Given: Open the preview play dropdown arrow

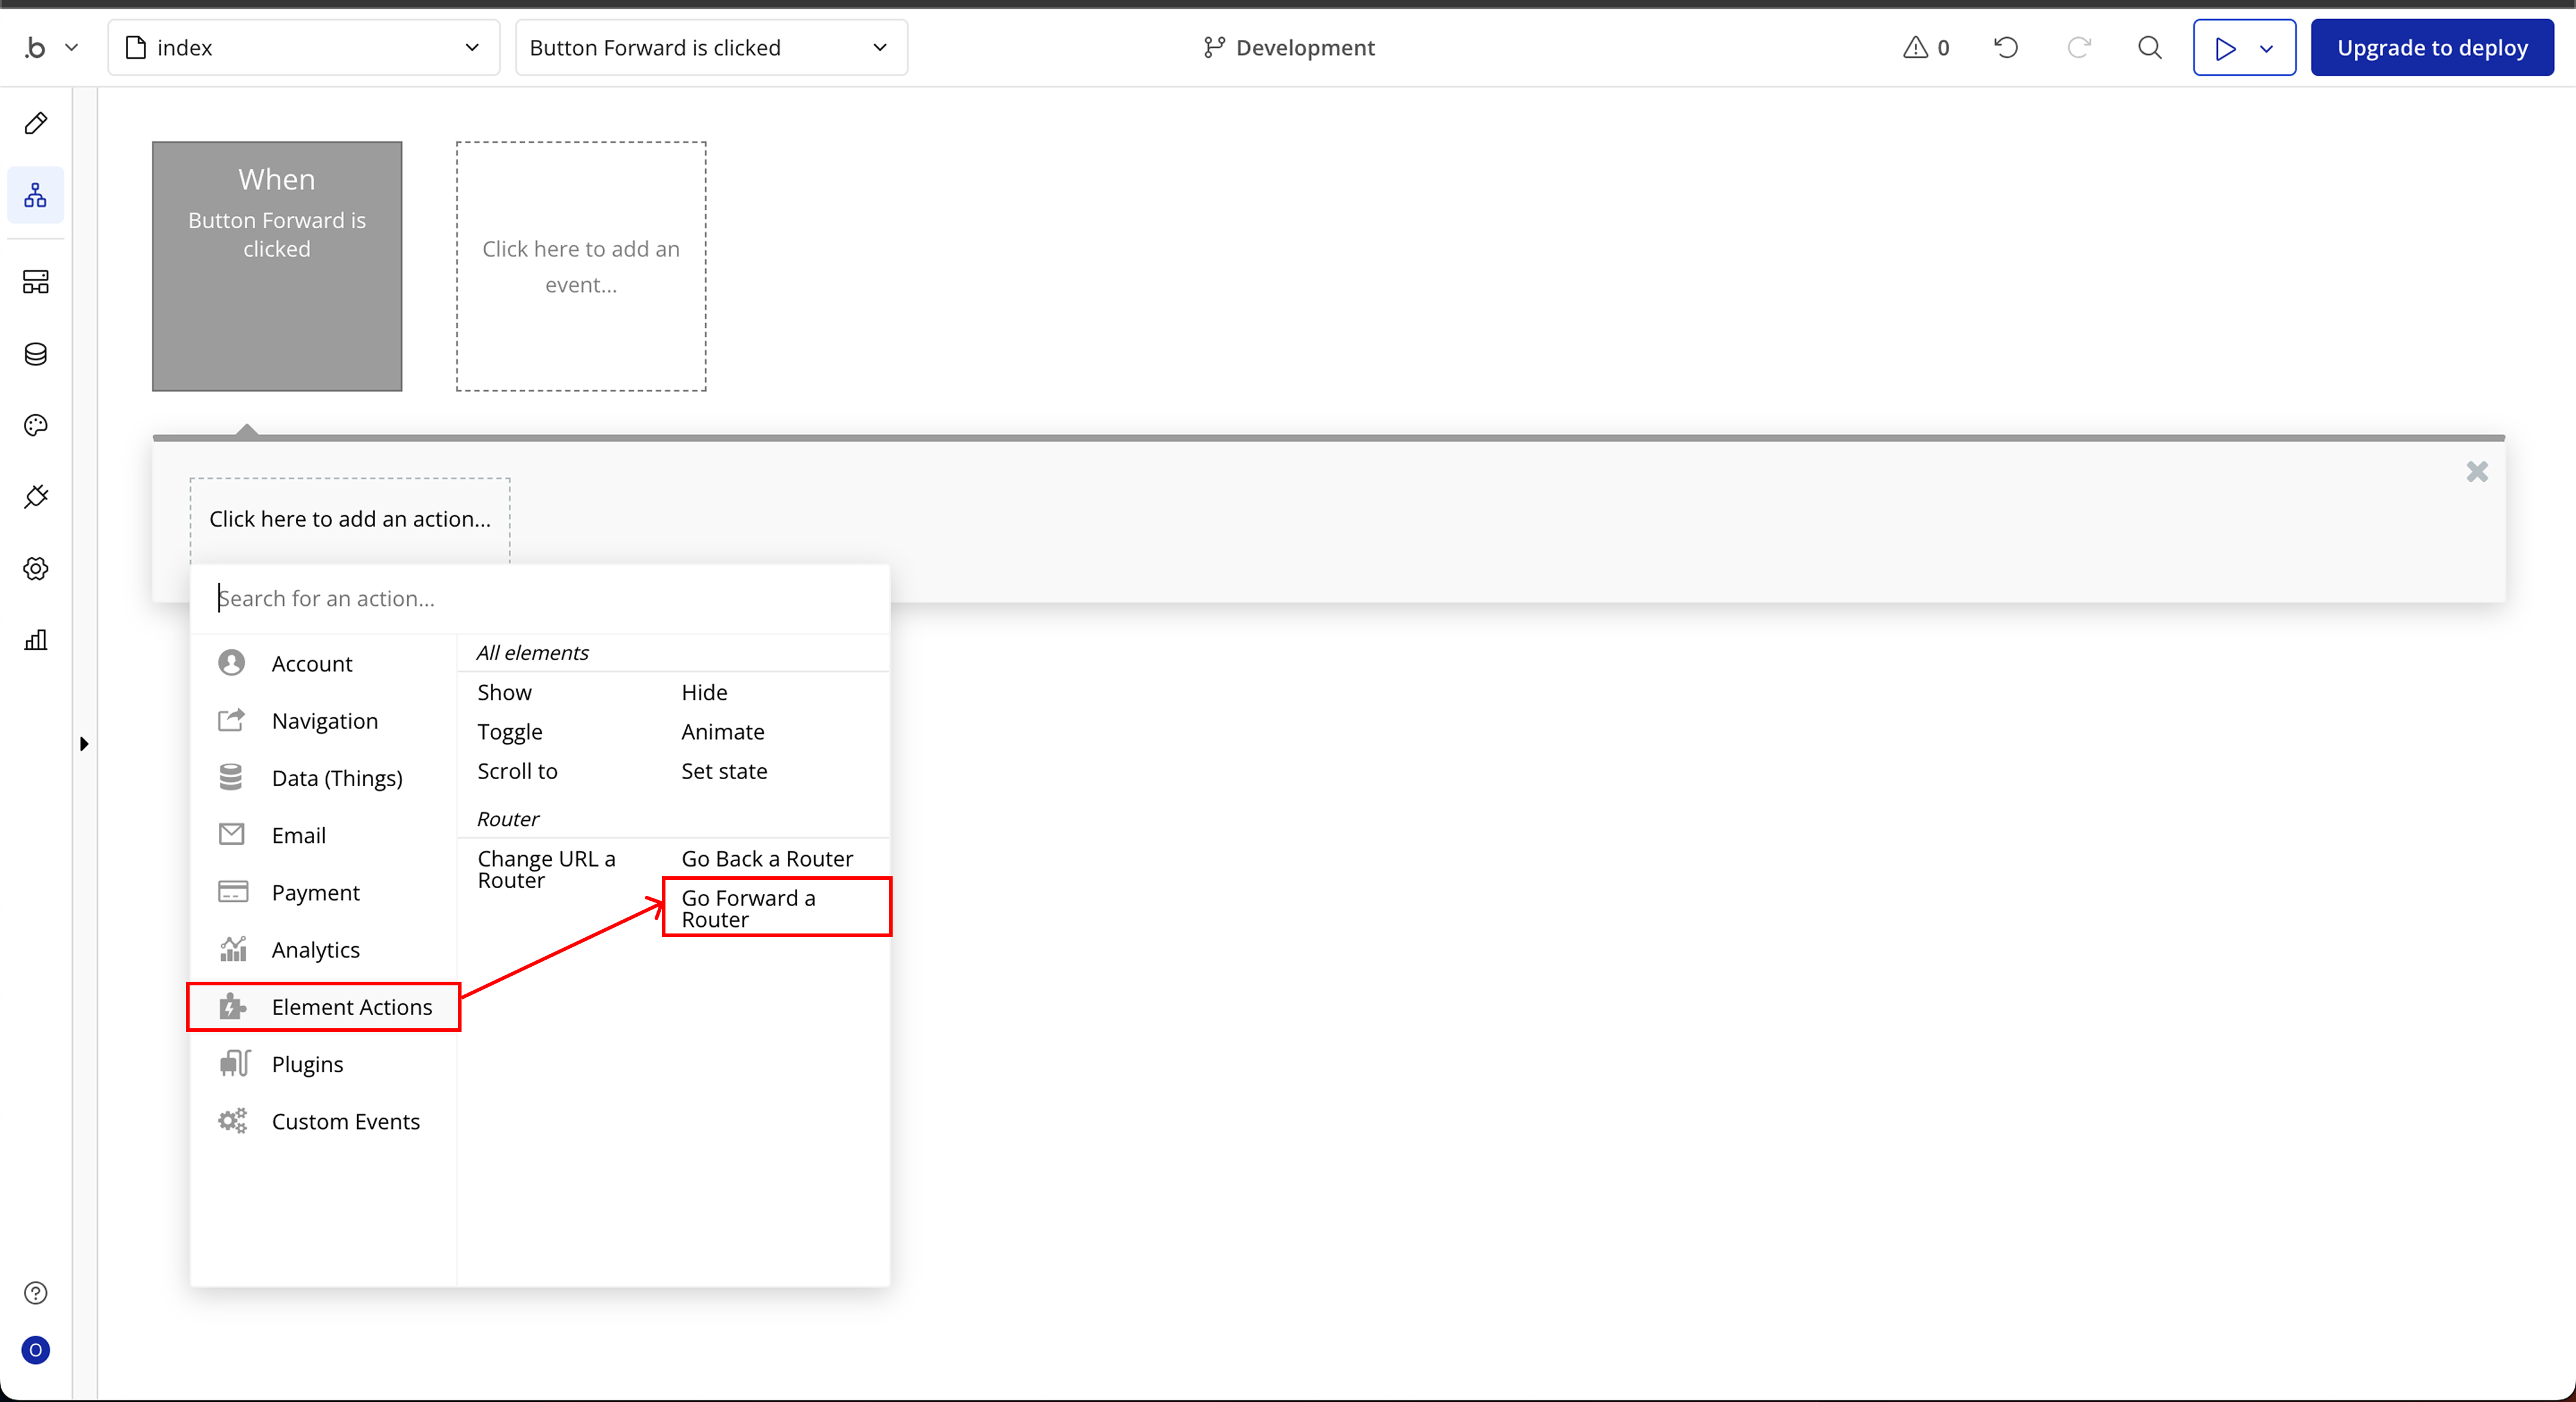Looking at the screenshot, I should coord(2266,48).
